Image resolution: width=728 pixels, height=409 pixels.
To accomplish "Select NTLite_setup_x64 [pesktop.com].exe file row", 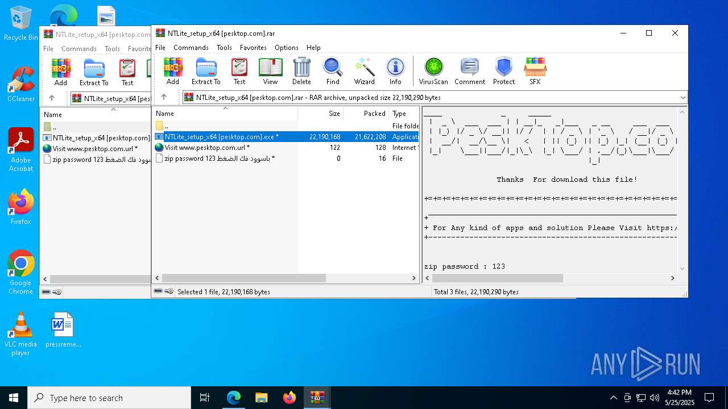I will click(286, 136).
